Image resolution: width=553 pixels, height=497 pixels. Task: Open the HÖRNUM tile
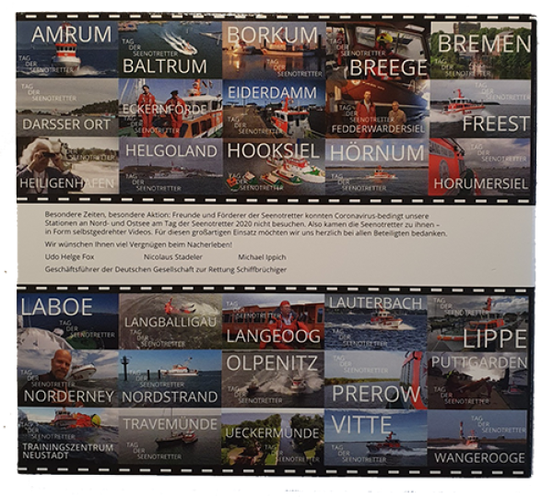377,167
